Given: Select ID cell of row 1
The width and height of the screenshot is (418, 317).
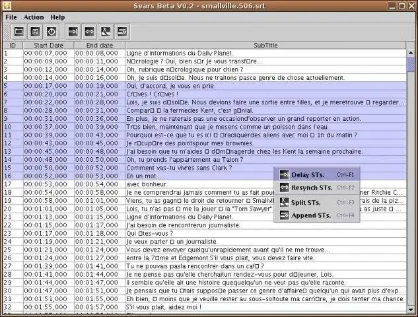Looking at the screenshot, I should coord(13,53).
